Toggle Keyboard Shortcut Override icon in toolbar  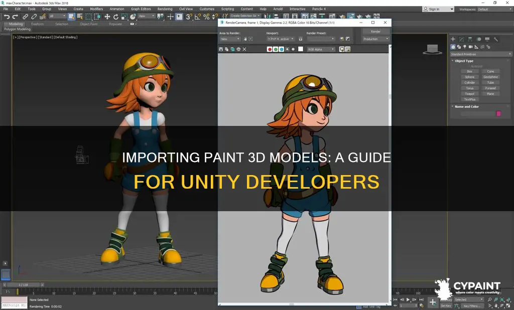[179, 17]
